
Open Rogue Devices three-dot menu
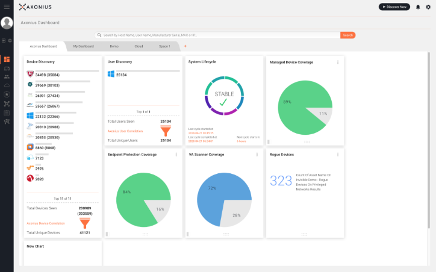[338, 155]
